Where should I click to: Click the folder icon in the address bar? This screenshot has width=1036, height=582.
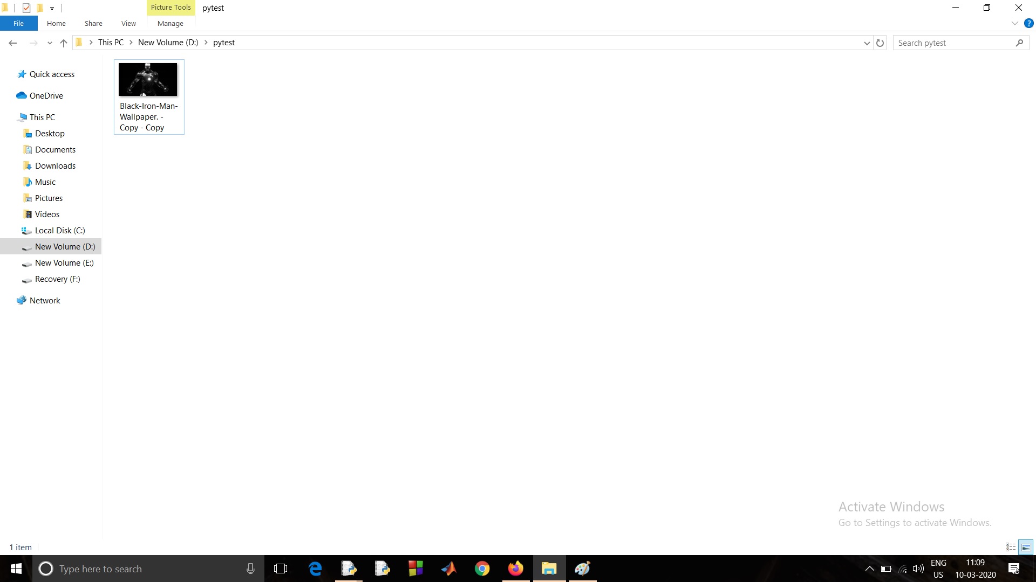79,42
